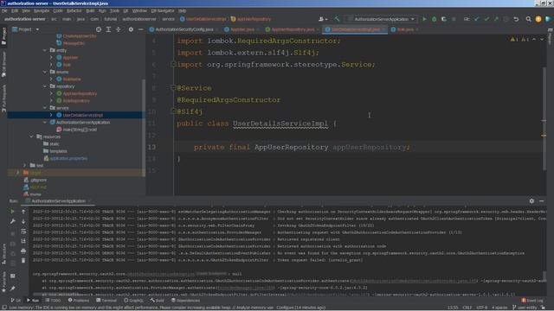Click the orange IDE updates avatar icon
Screen dimensions: 554x311
(x=538, y=19)
